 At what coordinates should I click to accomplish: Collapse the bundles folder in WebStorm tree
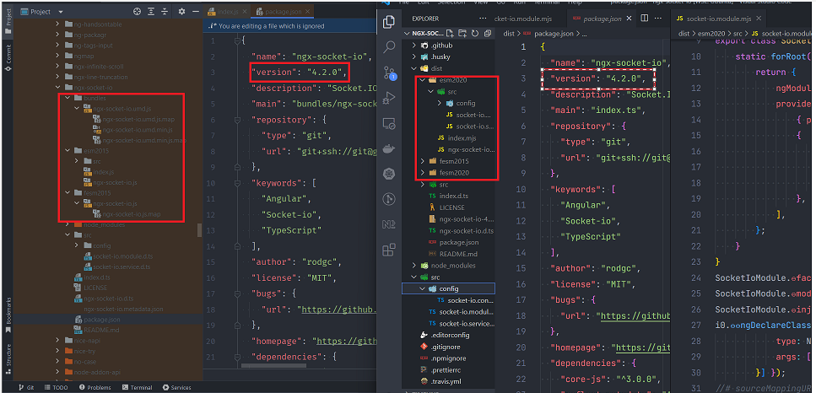coord(68,98)
